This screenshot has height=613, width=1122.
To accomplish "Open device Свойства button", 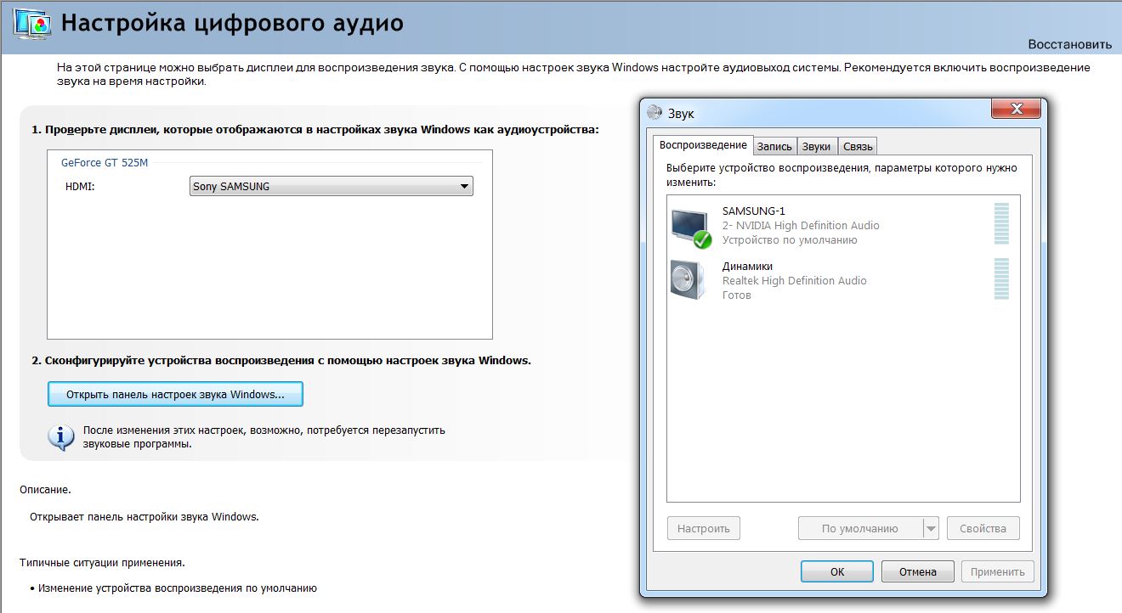I will coord(983,528).
